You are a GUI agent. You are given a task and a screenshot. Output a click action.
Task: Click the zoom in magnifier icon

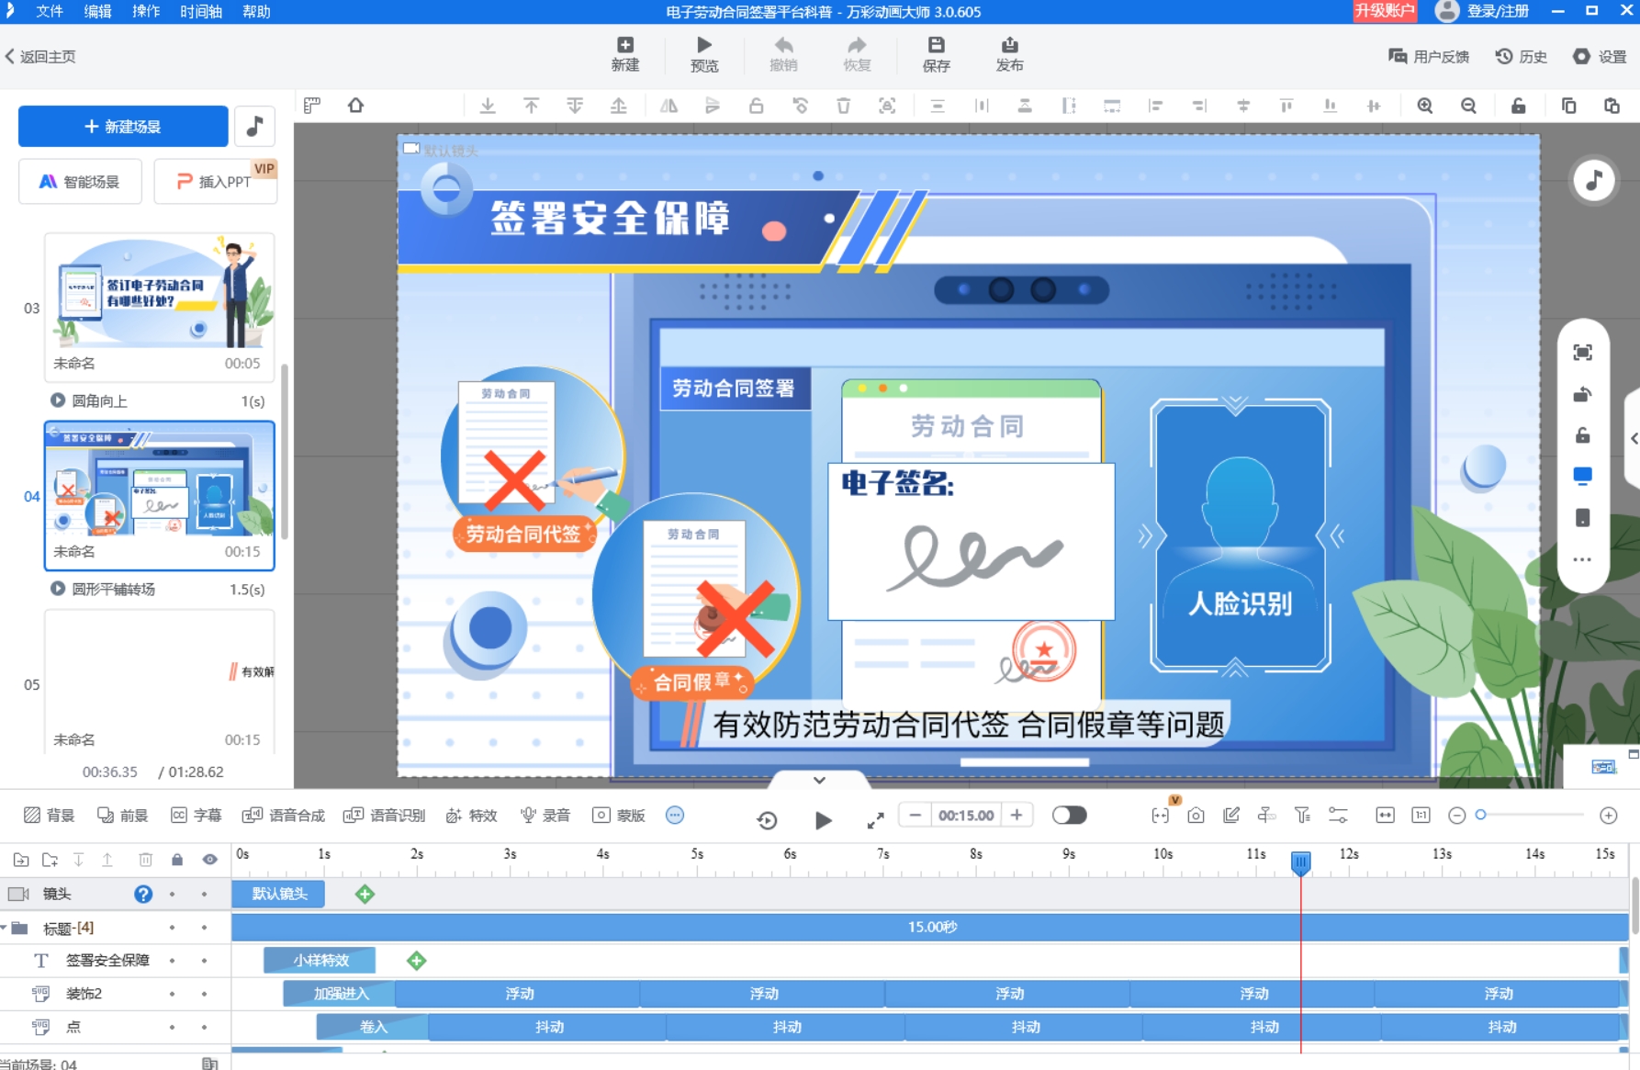click(x=1424, y=106)
